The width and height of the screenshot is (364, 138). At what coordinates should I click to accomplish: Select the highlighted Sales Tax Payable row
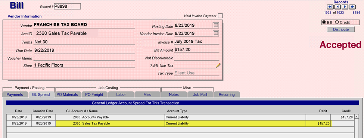tap(180, 123)
